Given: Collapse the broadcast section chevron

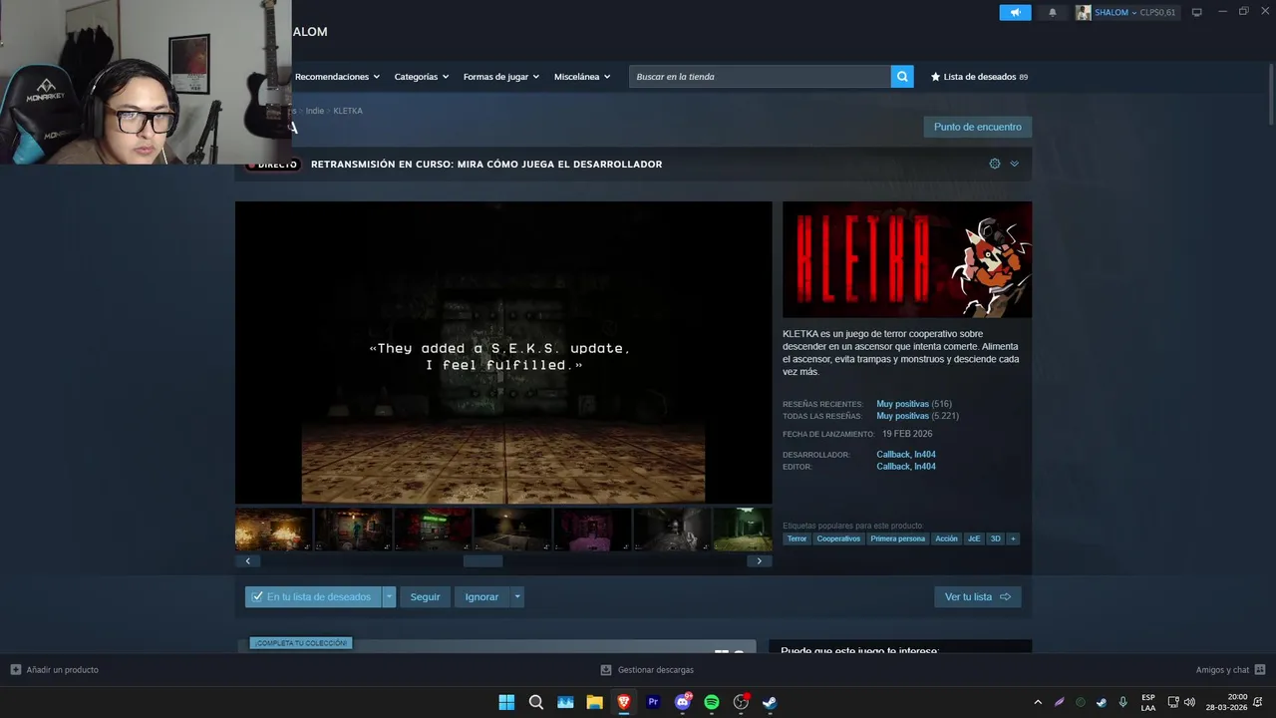Looking at the screenshot, I should [1014, 164].
